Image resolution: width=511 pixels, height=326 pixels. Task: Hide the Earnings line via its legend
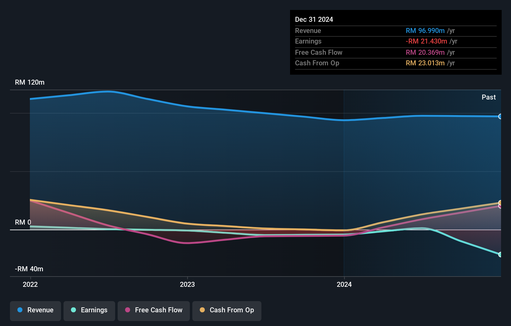(x=89, y=310)
